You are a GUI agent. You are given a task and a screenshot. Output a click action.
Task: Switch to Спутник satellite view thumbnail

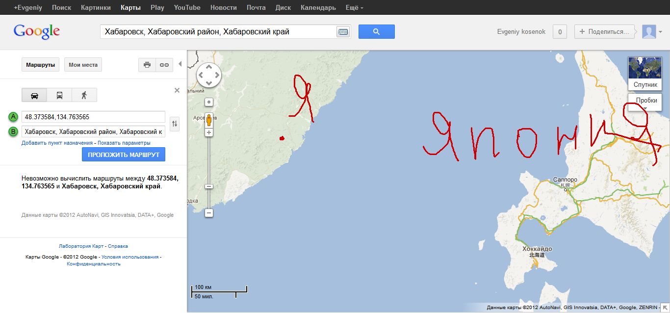click(x=645, y=74)
